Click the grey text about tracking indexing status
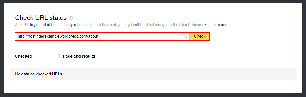The height and width of the screenshot is (97, 306). 140,25
